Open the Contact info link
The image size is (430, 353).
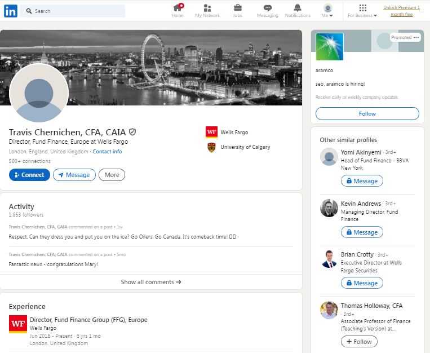(x=107, y=152)
